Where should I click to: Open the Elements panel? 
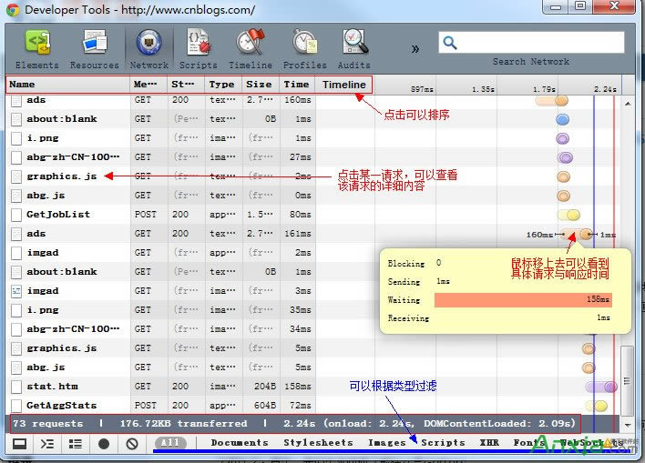[37, 49]
